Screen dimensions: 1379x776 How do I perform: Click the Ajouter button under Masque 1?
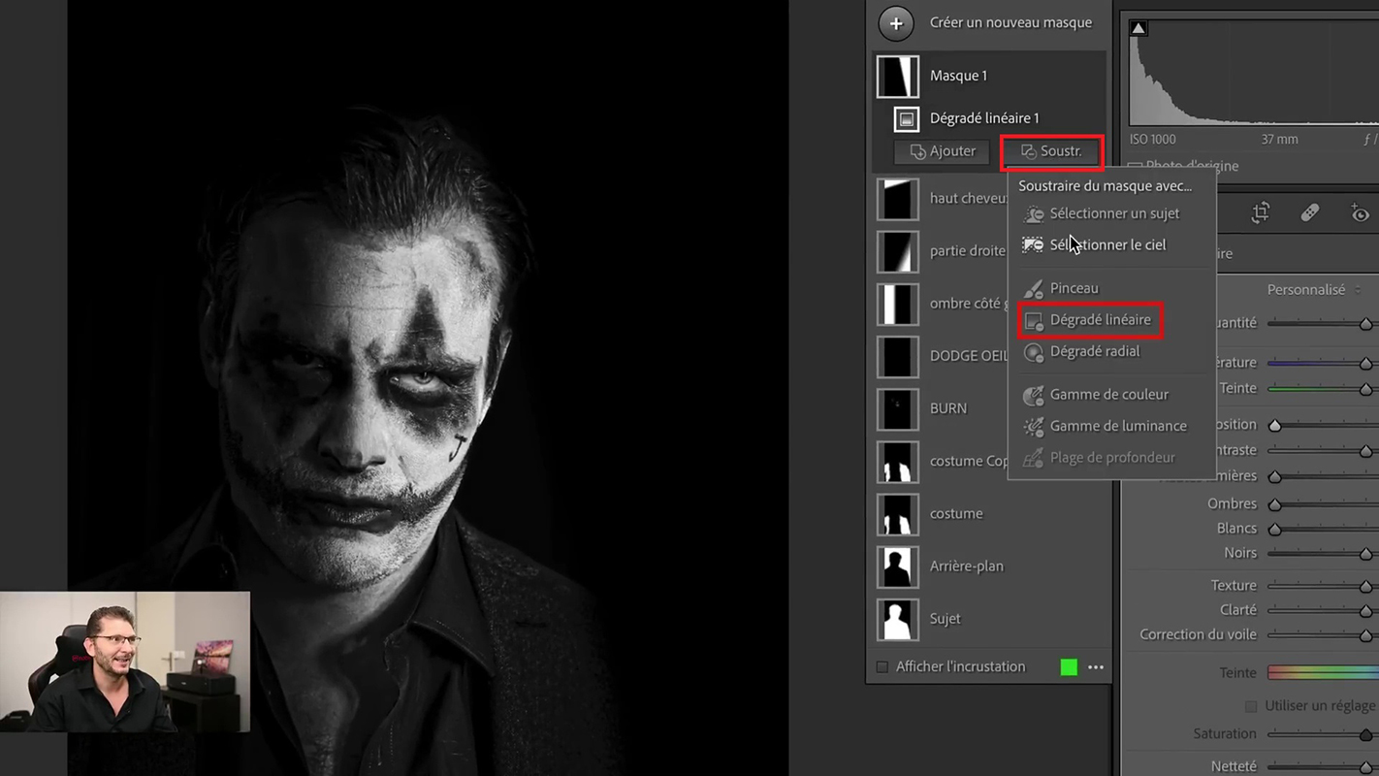tap(942, 151)
